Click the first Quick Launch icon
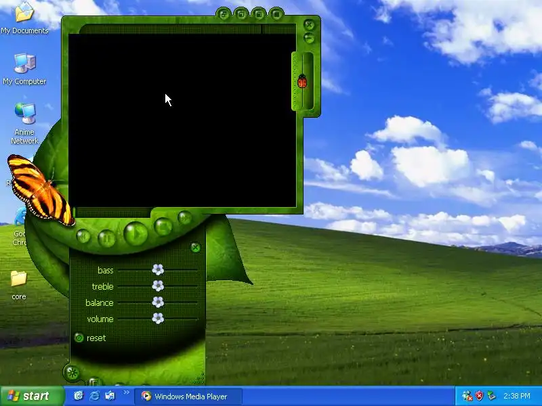This screenshot has width=542, height=406. point(79,396)
